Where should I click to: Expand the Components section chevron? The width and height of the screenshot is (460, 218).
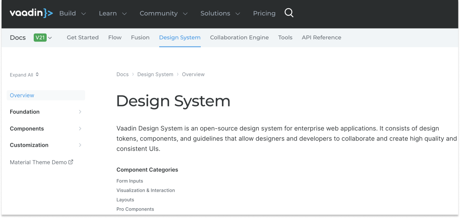point(80,129)
